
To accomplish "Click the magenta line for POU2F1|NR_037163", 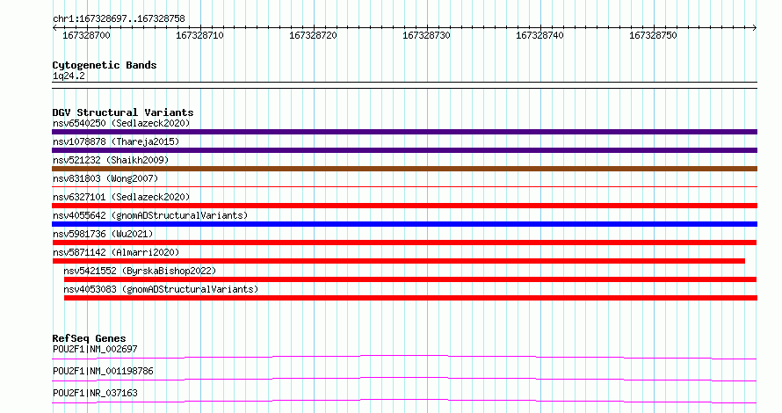I will [404, 401].
